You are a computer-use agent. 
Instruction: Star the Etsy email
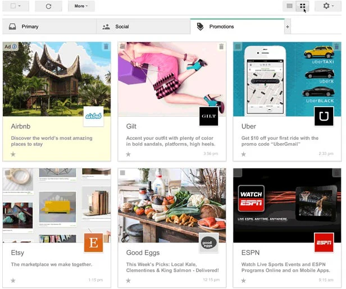pos(13,280)
